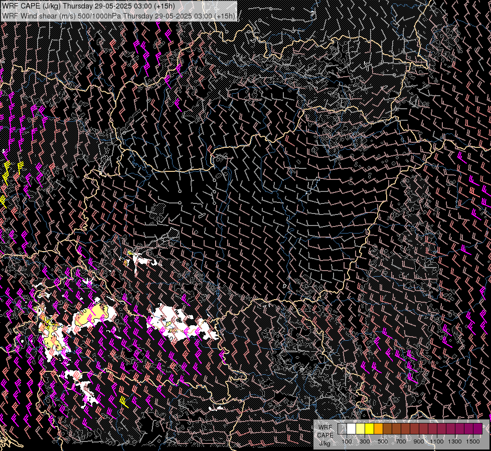Click the legend value 700
491x451 pixels.
(401, 441)
